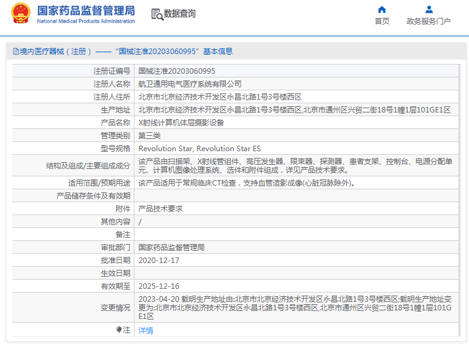Click the 型号规格 row label
The width and height of the screenshot is (469, 346).
point(115,148)
